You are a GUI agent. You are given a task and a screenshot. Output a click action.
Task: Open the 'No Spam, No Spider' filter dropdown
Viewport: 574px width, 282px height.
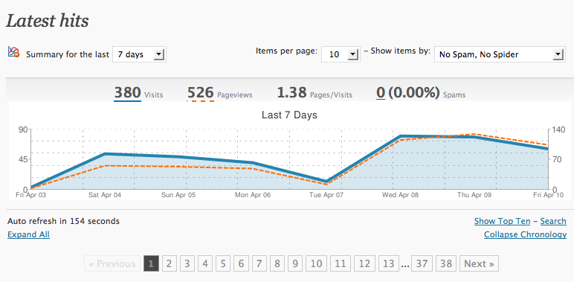(x=500, y=54)
